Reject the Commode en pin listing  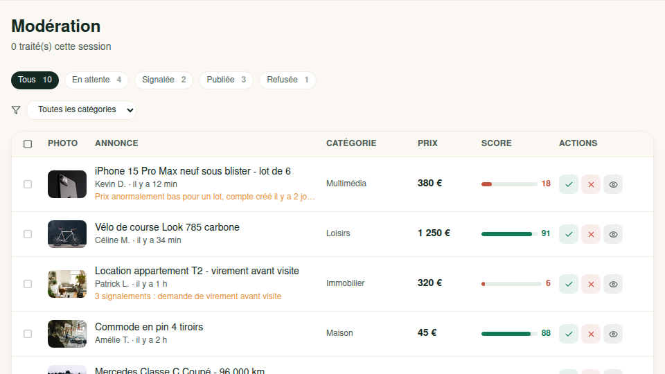pyautogui.click(x=591, y=334)
